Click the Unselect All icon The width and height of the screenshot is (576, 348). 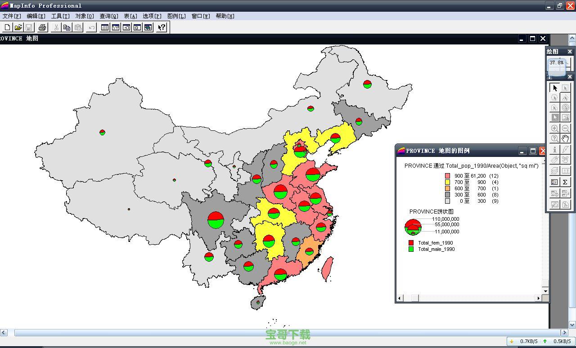pos(566,107)
